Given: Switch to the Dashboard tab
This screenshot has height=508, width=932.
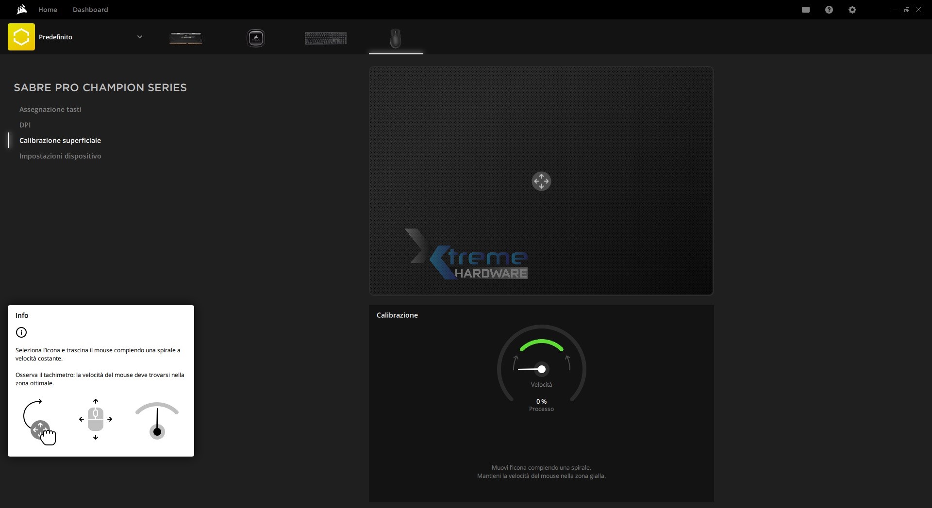Looking at the screenshot, I should pyautogui.click(x=90, y=10).
